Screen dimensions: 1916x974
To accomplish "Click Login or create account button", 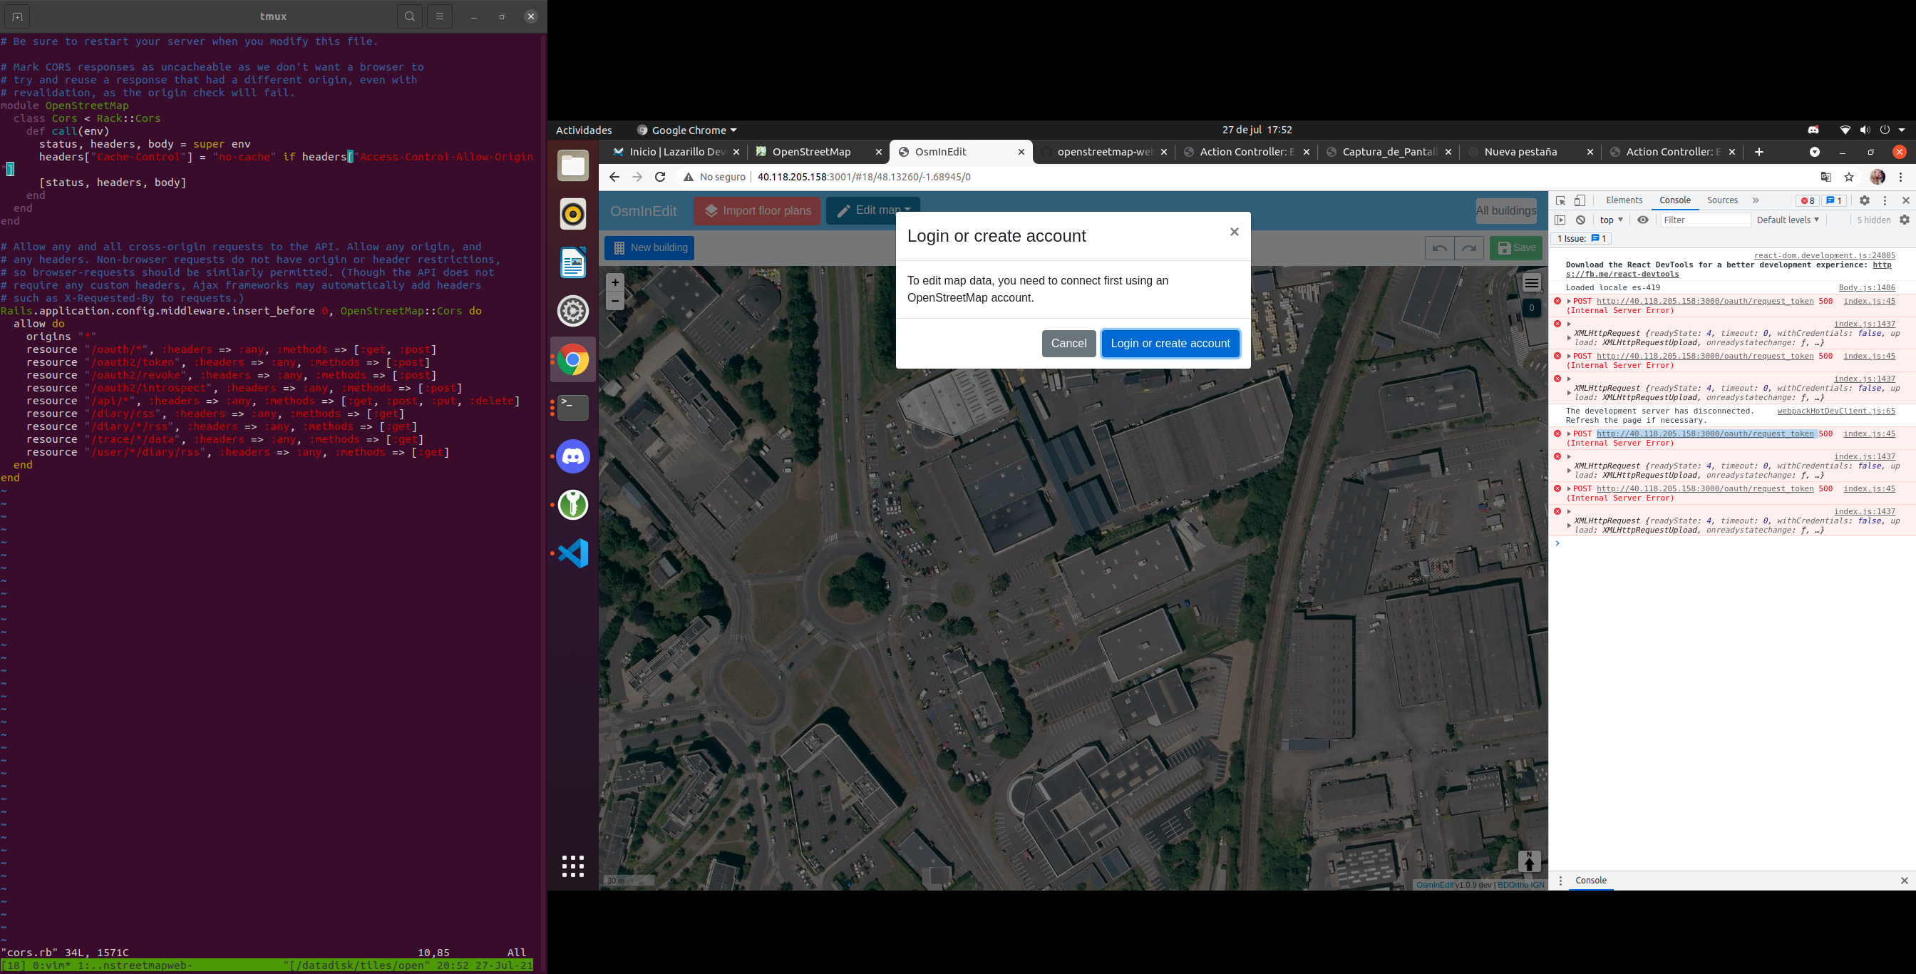I will [1170, 343].
